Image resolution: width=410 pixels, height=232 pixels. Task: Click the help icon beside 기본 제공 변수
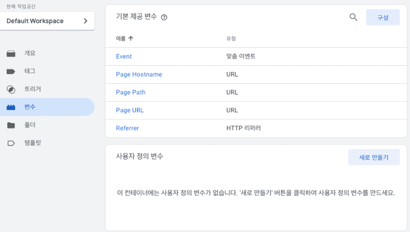pos(164,18)
